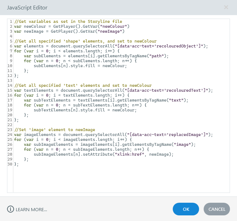Click the for loop over imageElements.length
This screenshot has height=221, width=237.
[73, 139]
